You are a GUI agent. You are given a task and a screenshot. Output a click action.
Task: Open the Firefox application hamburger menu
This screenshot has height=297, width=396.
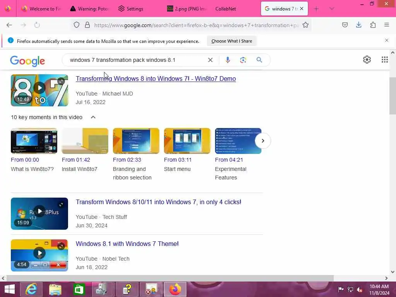(386, 25)
